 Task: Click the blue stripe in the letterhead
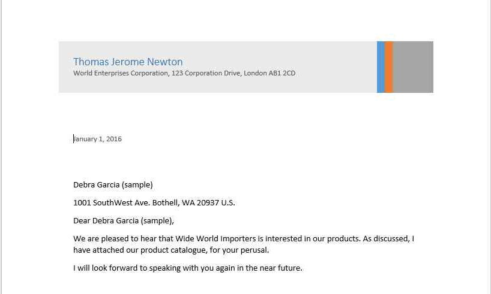(x=381, y=67)
